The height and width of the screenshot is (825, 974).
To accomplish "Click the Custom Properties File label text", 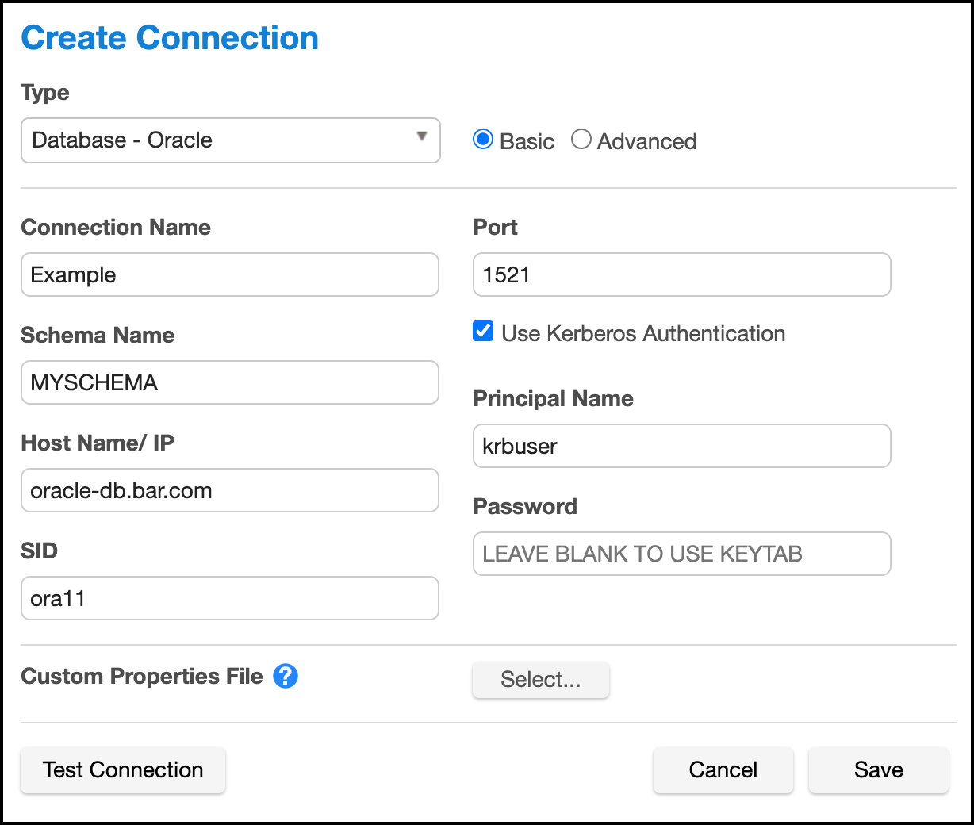I will [x=142, y=676].
